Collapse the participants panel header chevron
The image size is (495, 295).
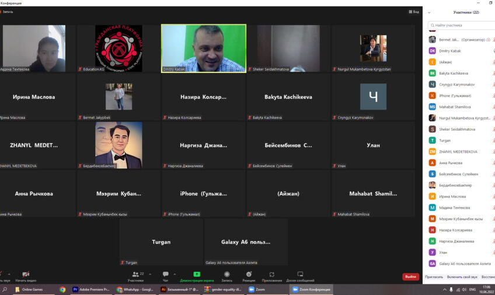point(429,12)
